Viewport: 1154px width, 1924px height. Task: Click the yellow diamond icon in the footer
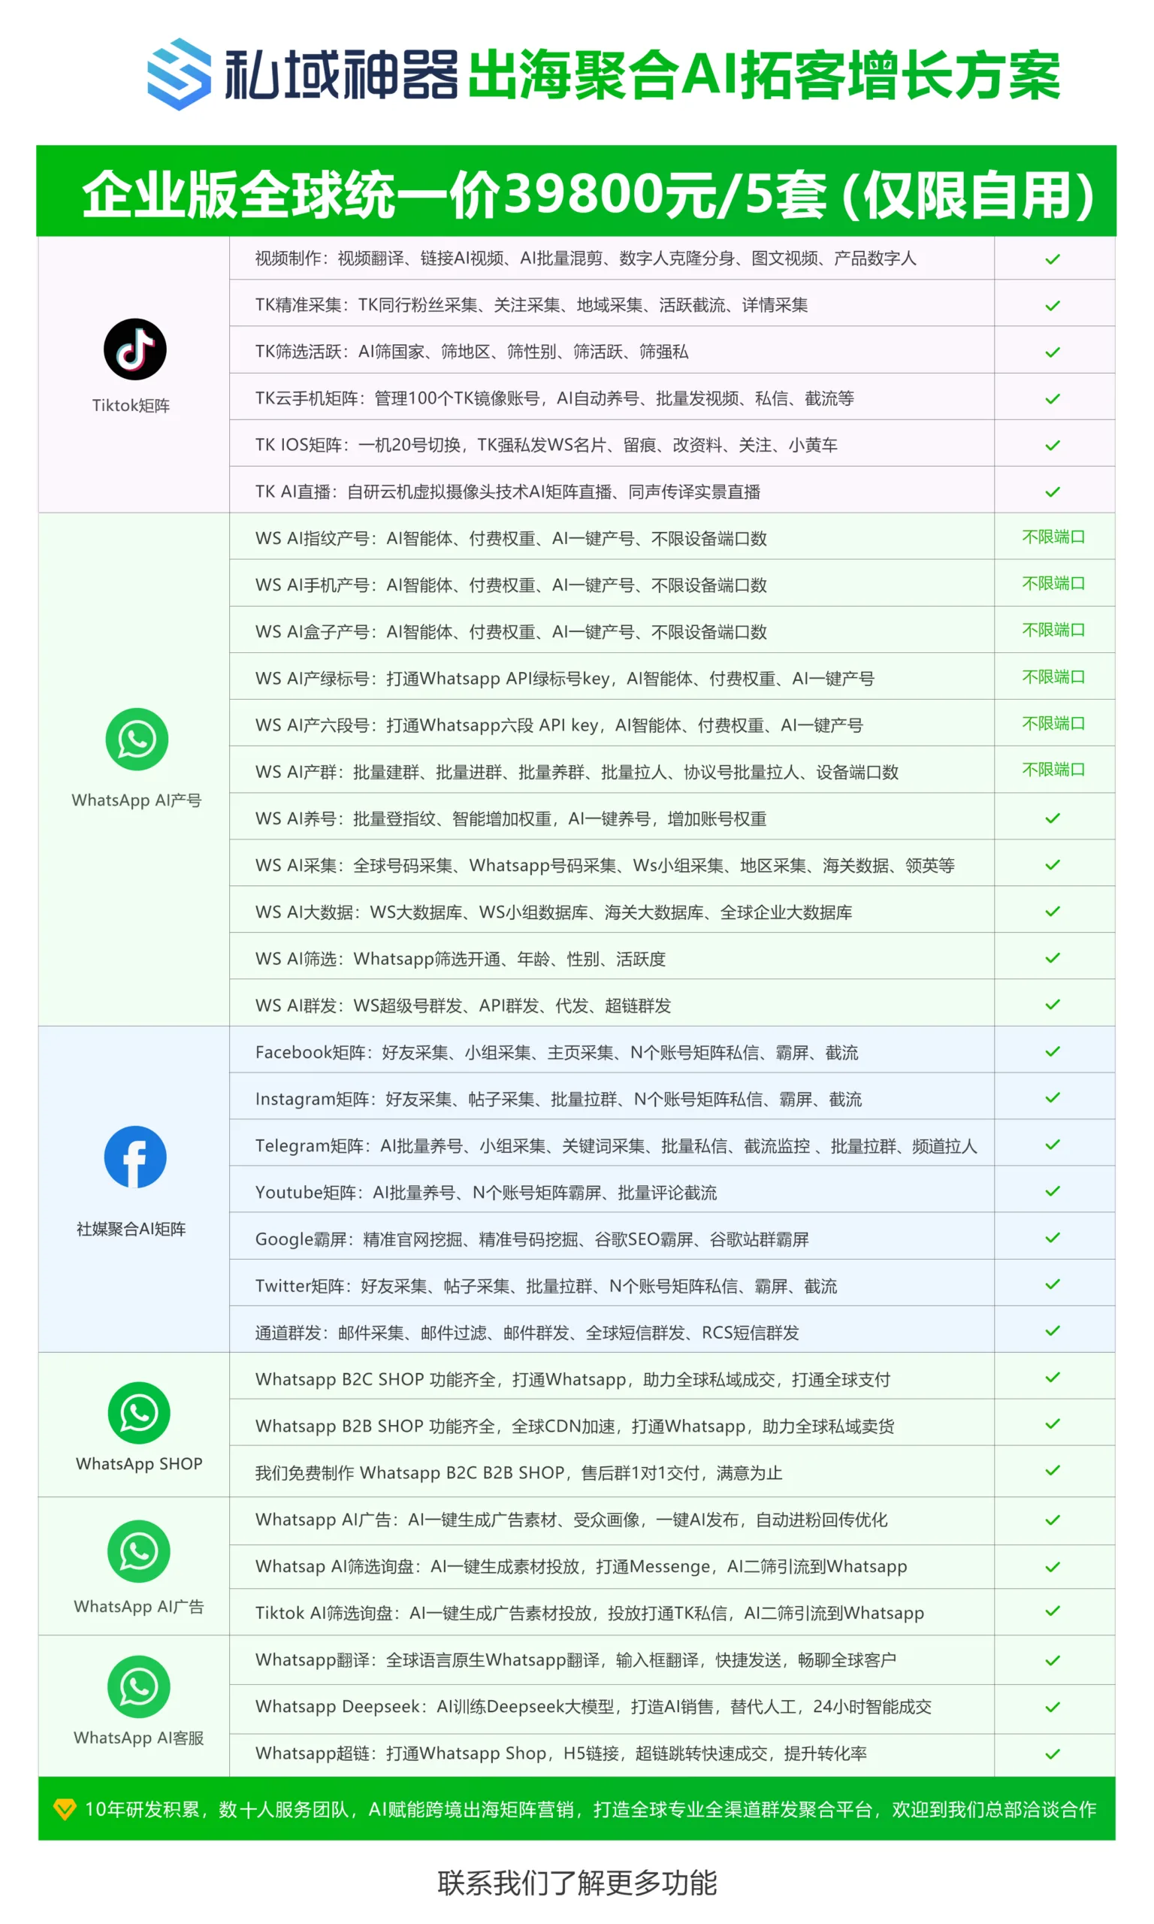[65, 1809]
